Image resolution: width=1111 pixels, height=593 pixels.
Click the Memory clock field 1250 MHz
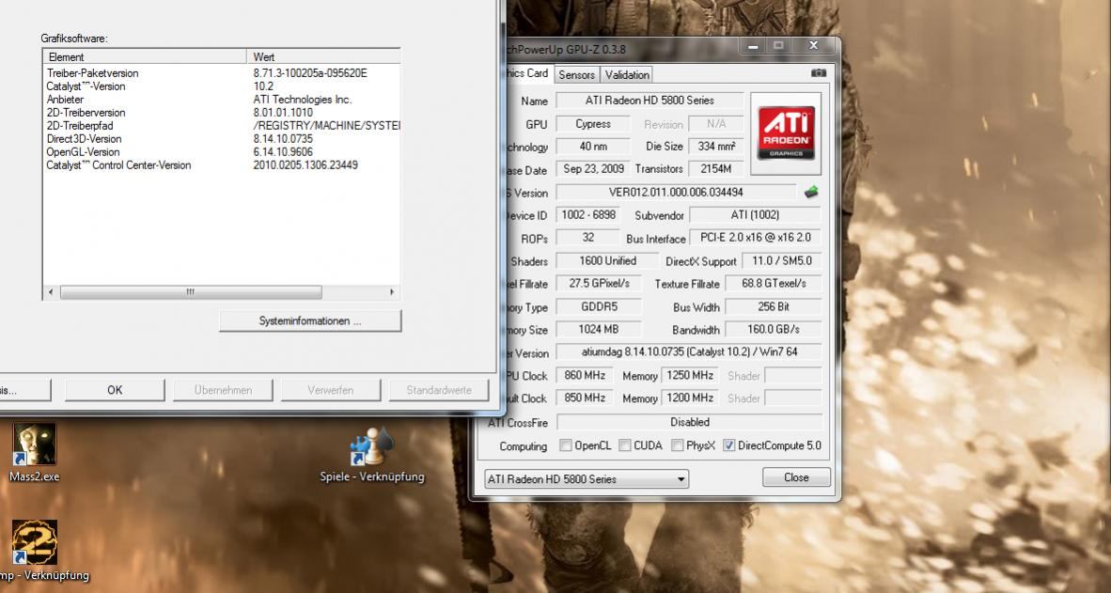point(689,376)
